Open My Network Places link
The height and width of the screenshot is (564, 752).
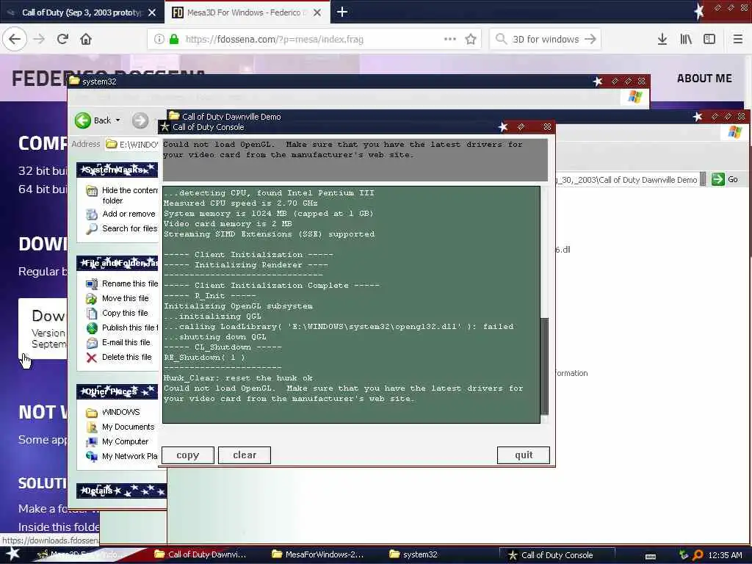(122, 457)
